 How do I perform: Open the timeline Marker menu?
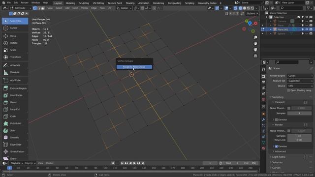(50, 163)
